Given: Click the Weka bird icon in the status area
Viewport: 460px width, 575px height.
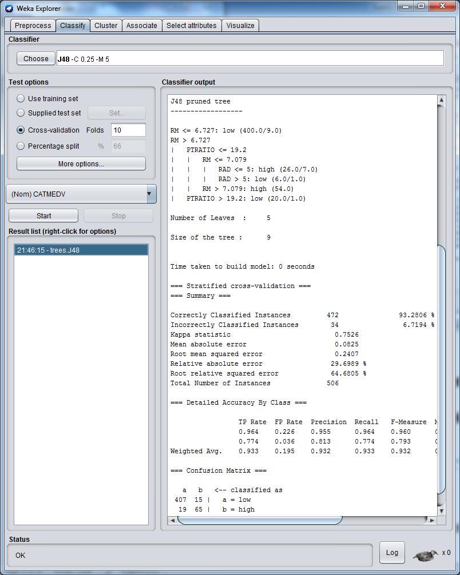Looking at the screenshot, I should click(x=426, y=555).
